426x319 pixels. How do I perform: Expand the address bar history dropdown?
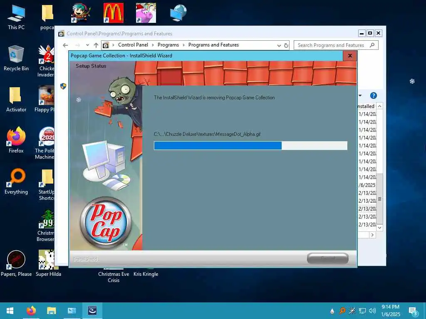(279, 45)
